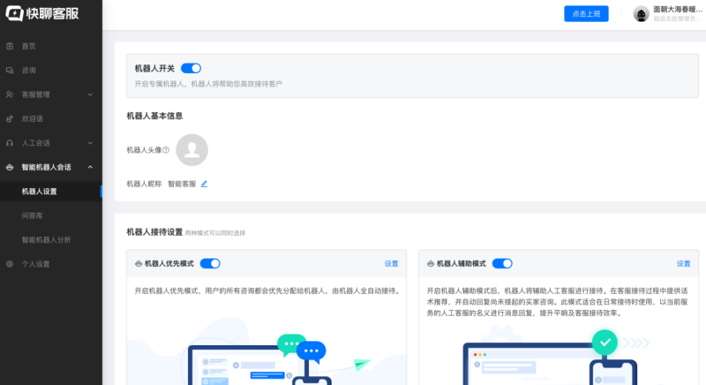Click the 首页 home icon in the sidebar
Viewport: 706px width, 385px height.
tap(10, 46)
